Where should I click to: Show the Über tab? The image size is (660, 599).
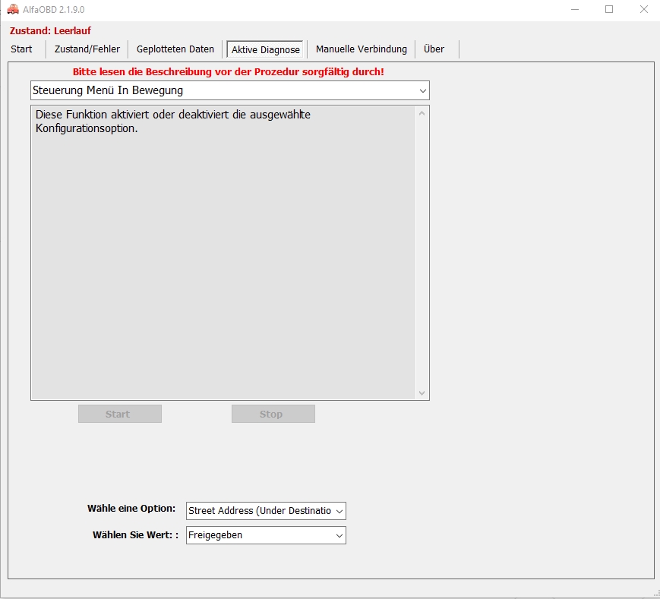point(434,49)
